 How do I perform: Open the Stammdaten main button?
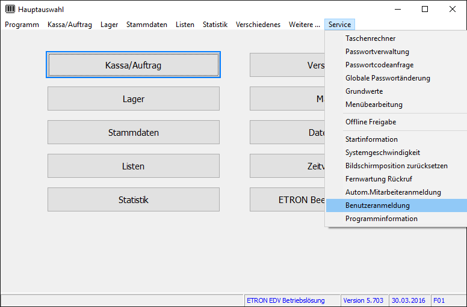[133, 132]
